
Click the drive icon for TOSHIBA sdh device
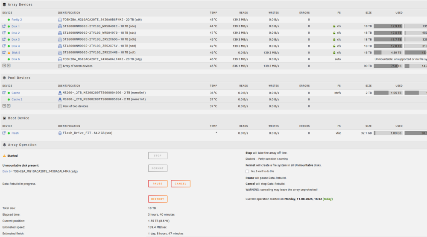click(x=60, y=20)
